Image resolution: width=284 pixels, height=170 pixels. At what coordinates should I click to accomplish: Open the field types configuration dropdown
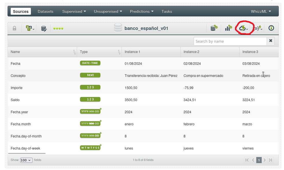coord(30,28)
